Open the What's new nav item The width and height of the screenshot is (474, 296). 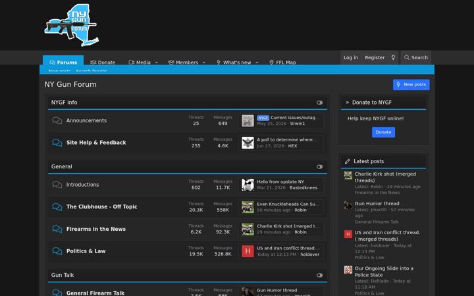234,62
